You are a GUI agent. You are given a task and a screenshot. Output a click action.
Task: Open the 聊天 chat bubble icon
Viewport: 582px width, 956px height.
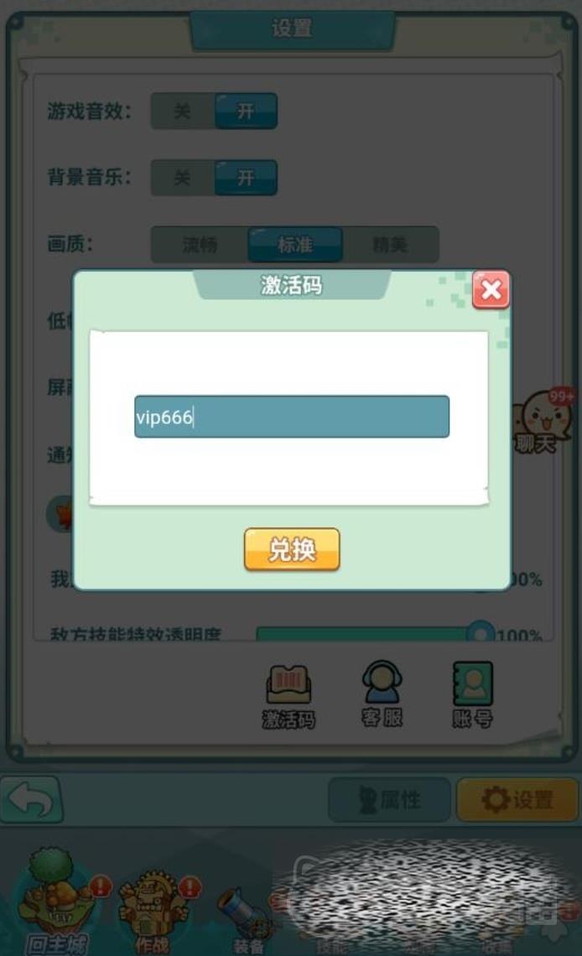click(x=540, y=419)
